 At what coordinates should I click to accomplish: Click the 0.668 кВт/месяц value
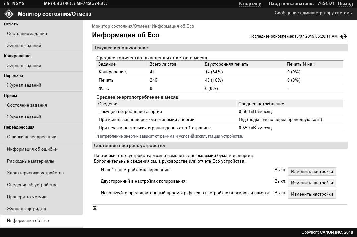click(x=255, y=112)
